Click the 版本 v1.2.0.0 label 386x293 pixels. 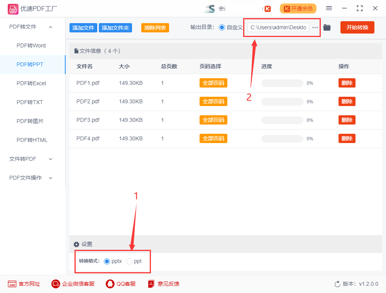coord(361,284)
